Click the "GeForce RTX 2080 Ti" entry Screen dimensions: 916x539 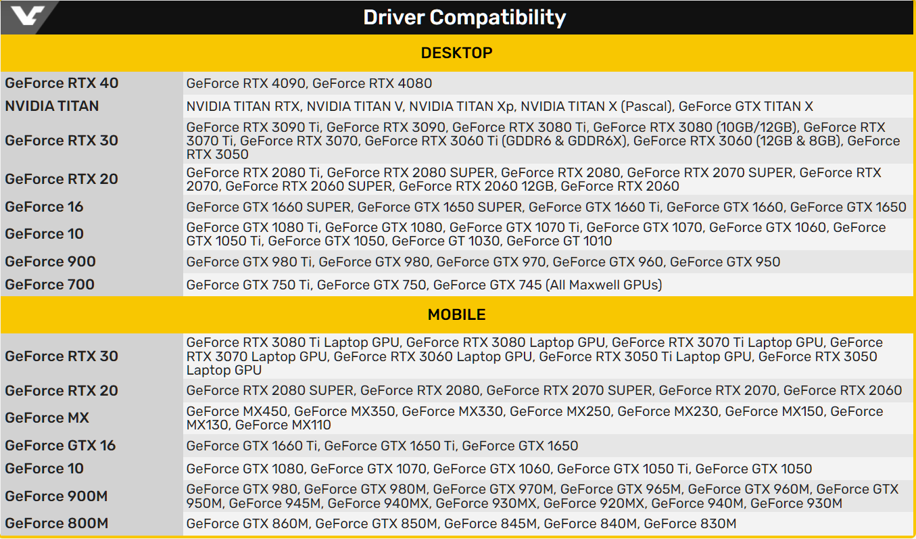(x=253, y=172)
